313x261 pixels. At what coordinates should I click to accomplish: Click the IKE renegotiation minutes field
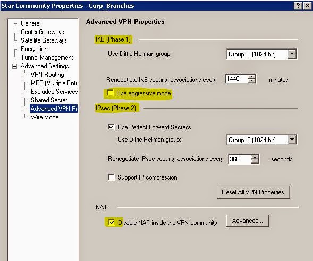(236, 79)
